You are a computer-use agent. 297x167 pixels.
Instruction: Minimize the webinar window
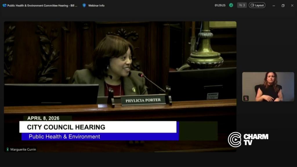coord(274,5)
